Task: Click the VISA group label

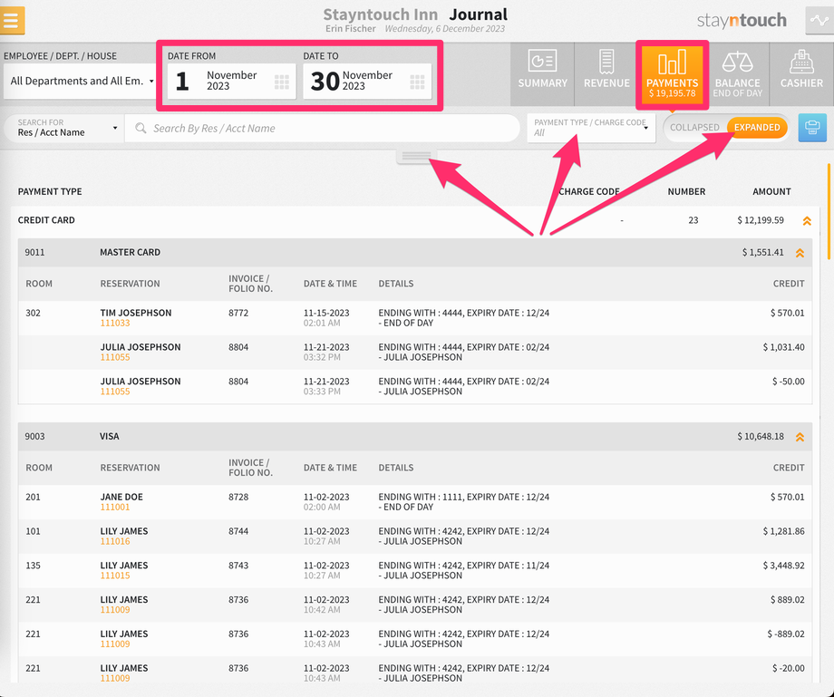Action: tap(109, 436)
